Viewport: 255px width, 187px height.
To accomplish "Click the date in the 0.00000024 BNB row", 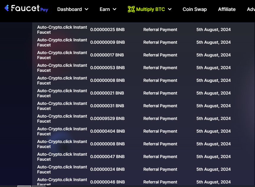I will (x=213, y=169).
